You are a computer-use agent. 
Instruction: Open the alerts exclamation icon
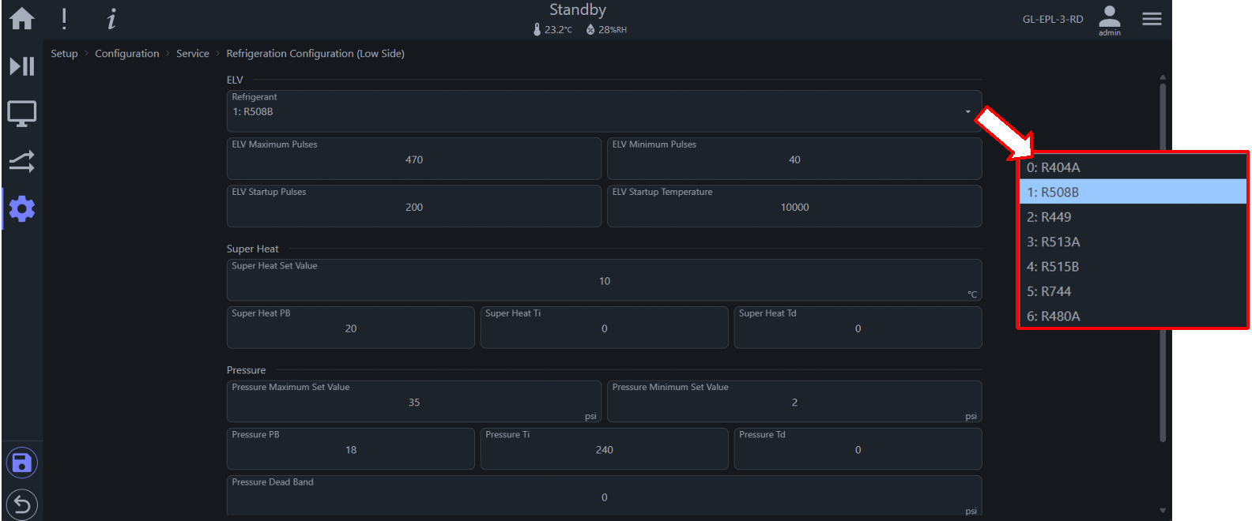pyautogui.click(x=64, y=18)
